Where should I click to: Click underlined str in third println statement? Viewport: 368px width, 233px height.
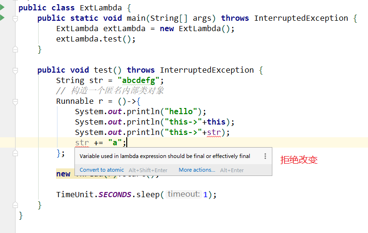(214, 132)
